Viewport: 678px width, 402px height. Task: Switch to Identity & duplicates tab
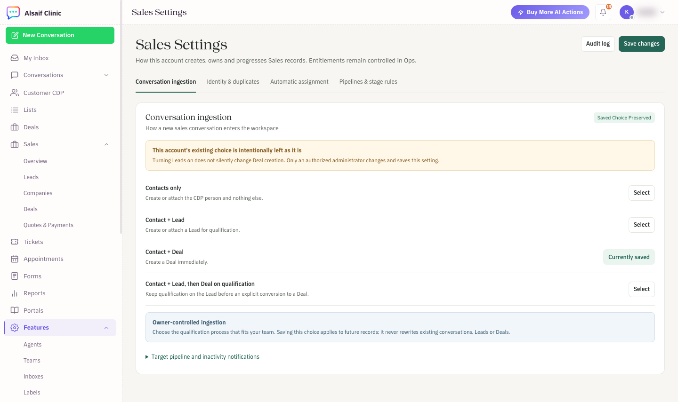tap(233, 82)
